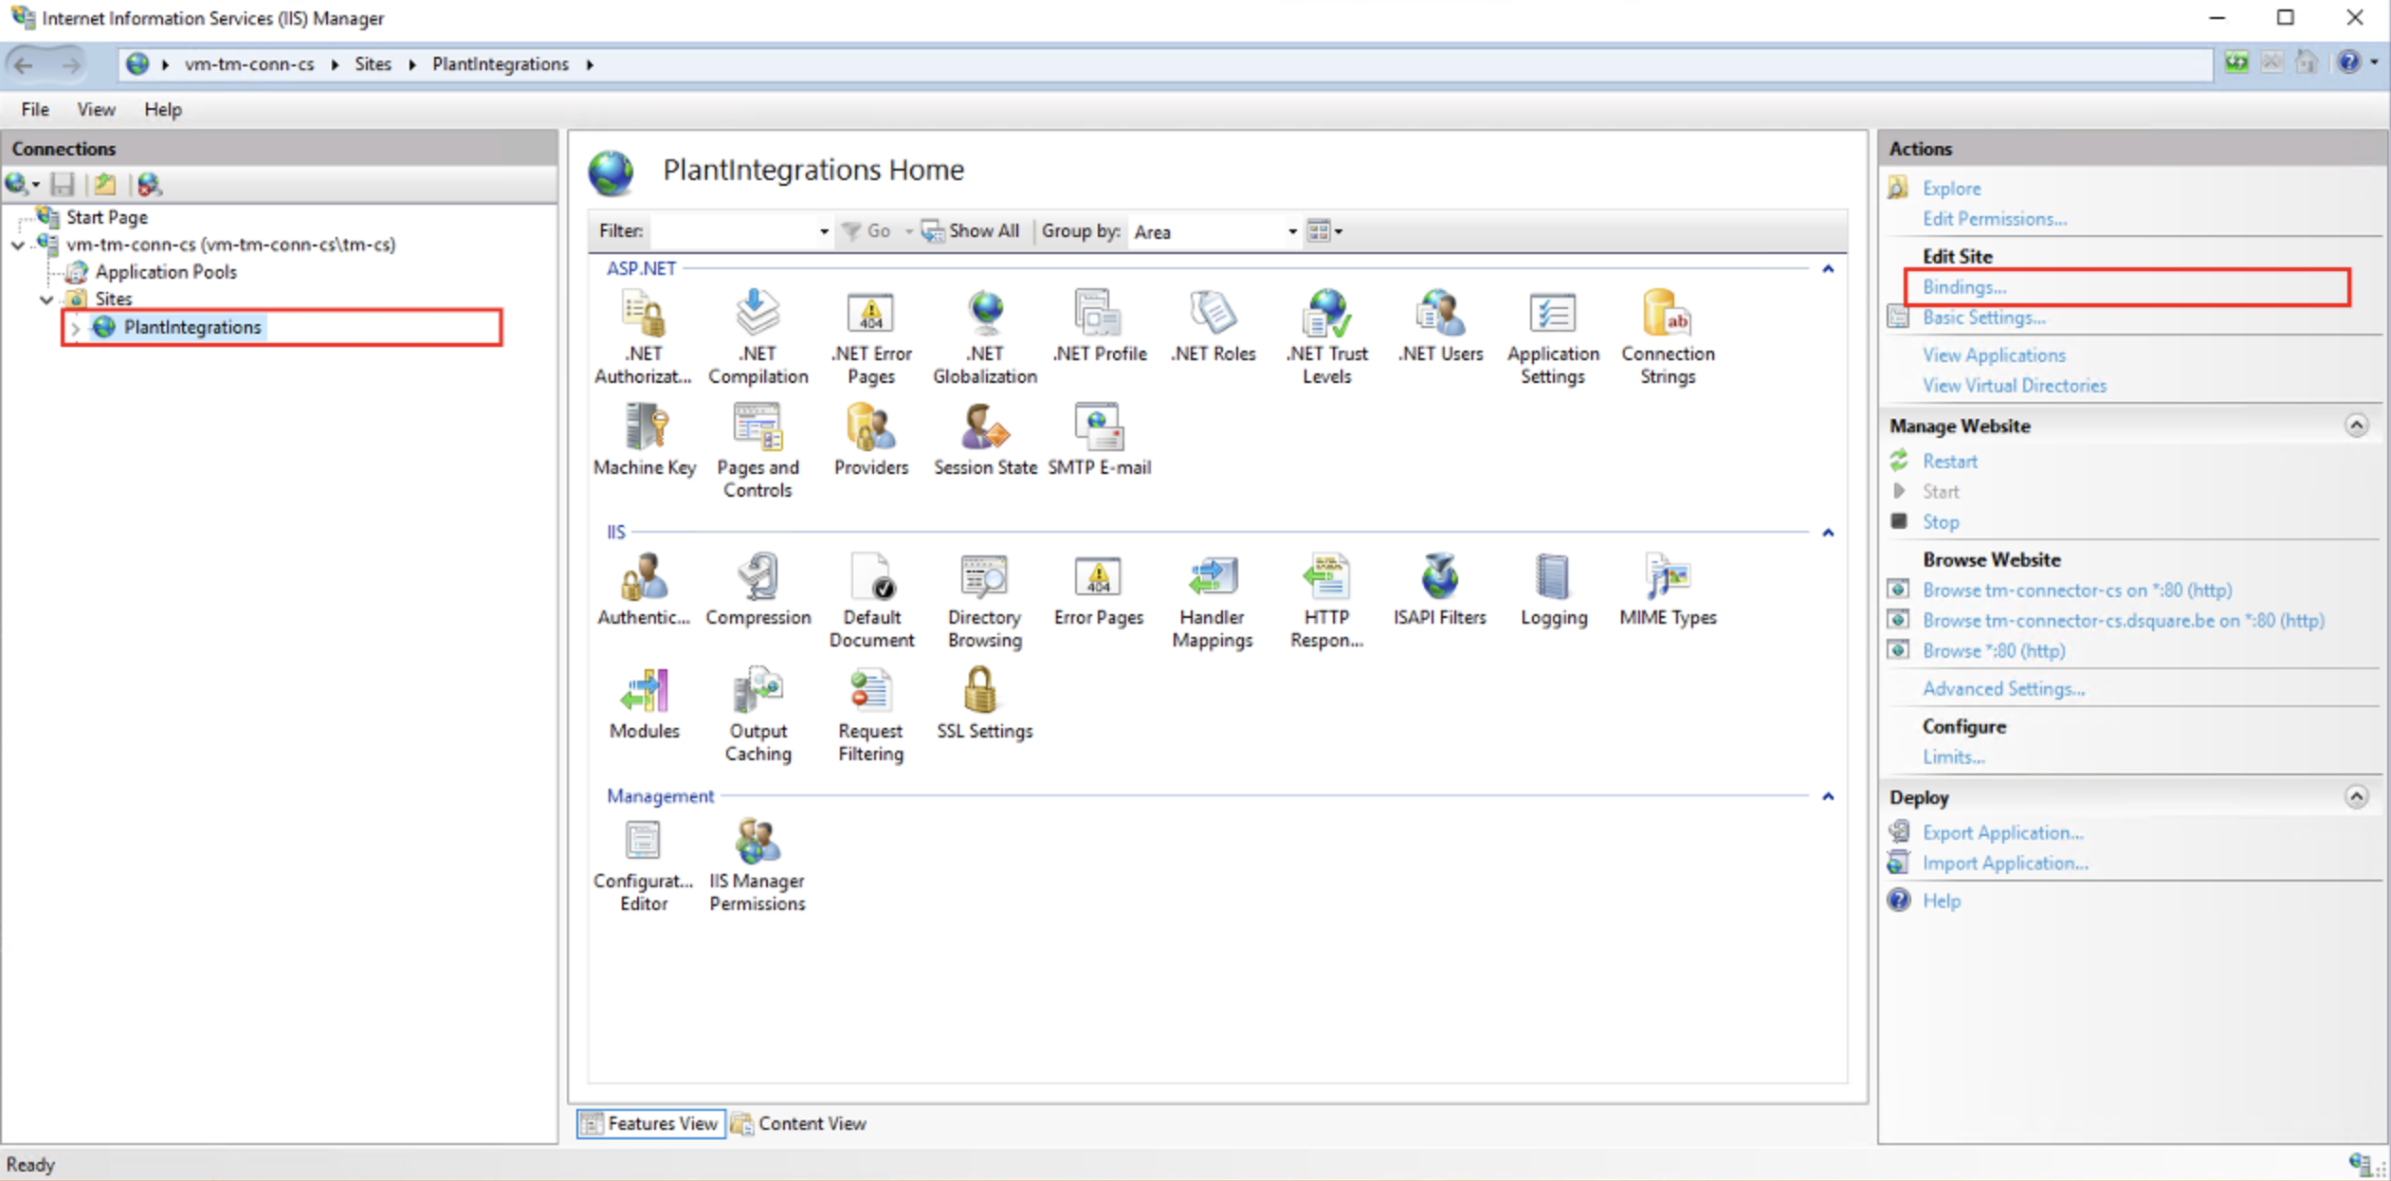The width and height of the screenshot is (2391, 1181).
Task: Open the Machine Key feature
Action: pyautogui.click(x=645, y=428)
